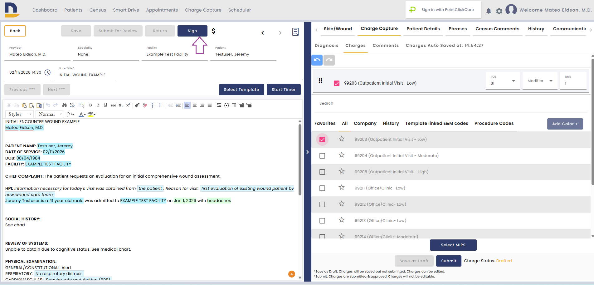
Task: Switch to the Skin/Wound tab
Action: (338, 29)
